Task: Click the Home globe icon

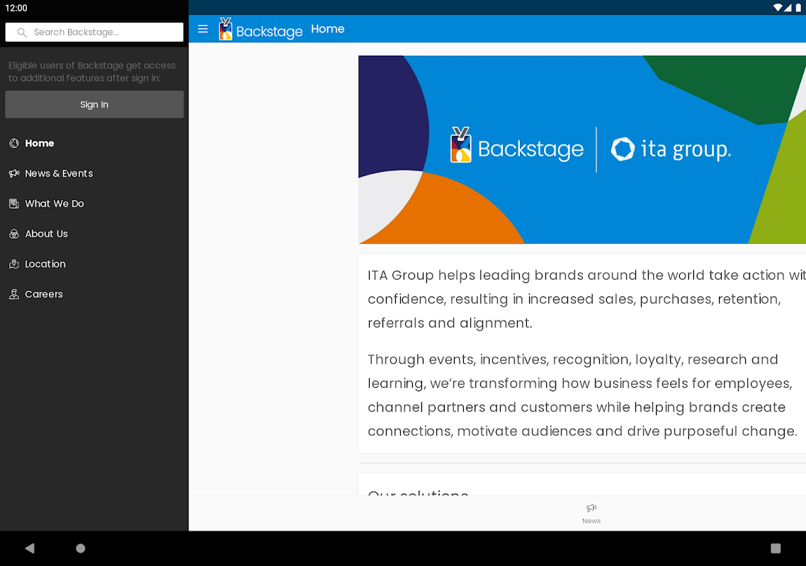Action: pos(14,144)
